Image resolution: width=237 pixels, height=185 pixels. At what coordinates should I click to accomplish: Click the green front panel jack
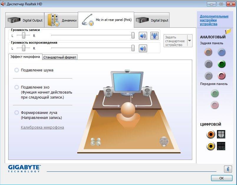215,94
